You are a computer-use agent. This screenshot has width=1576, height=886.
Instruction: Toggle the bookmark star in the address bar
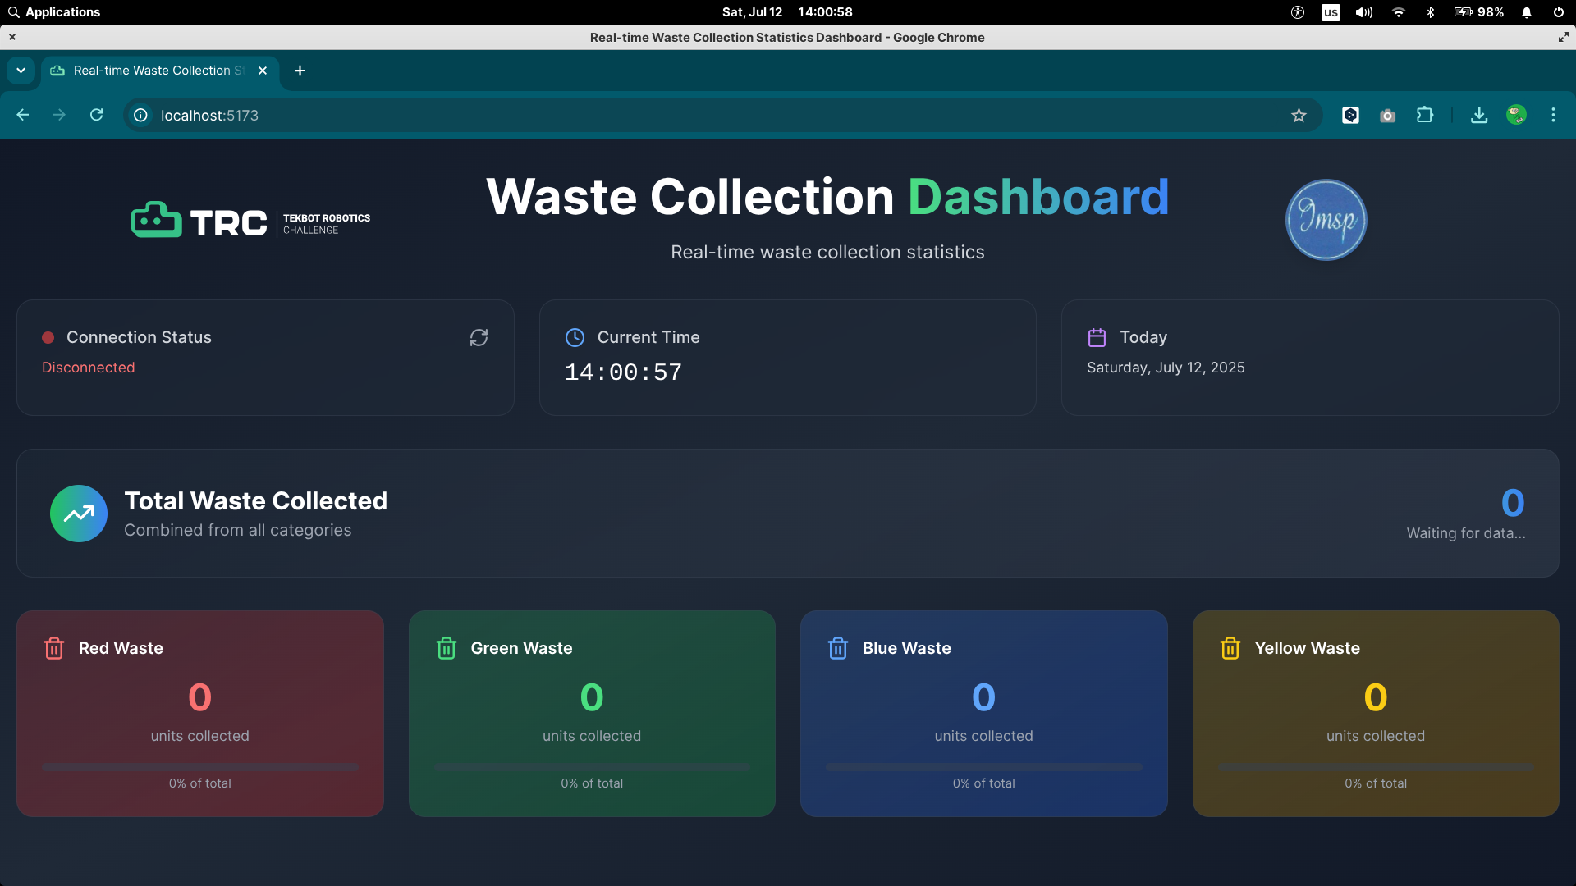(1299, 116)
